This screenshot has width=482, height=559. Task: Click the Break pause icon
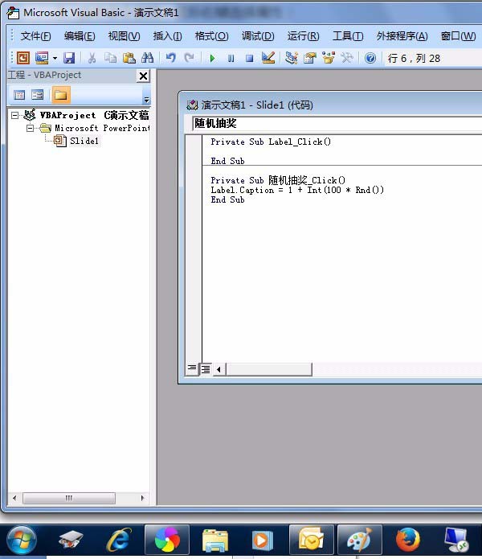click(x=231, y=58)
